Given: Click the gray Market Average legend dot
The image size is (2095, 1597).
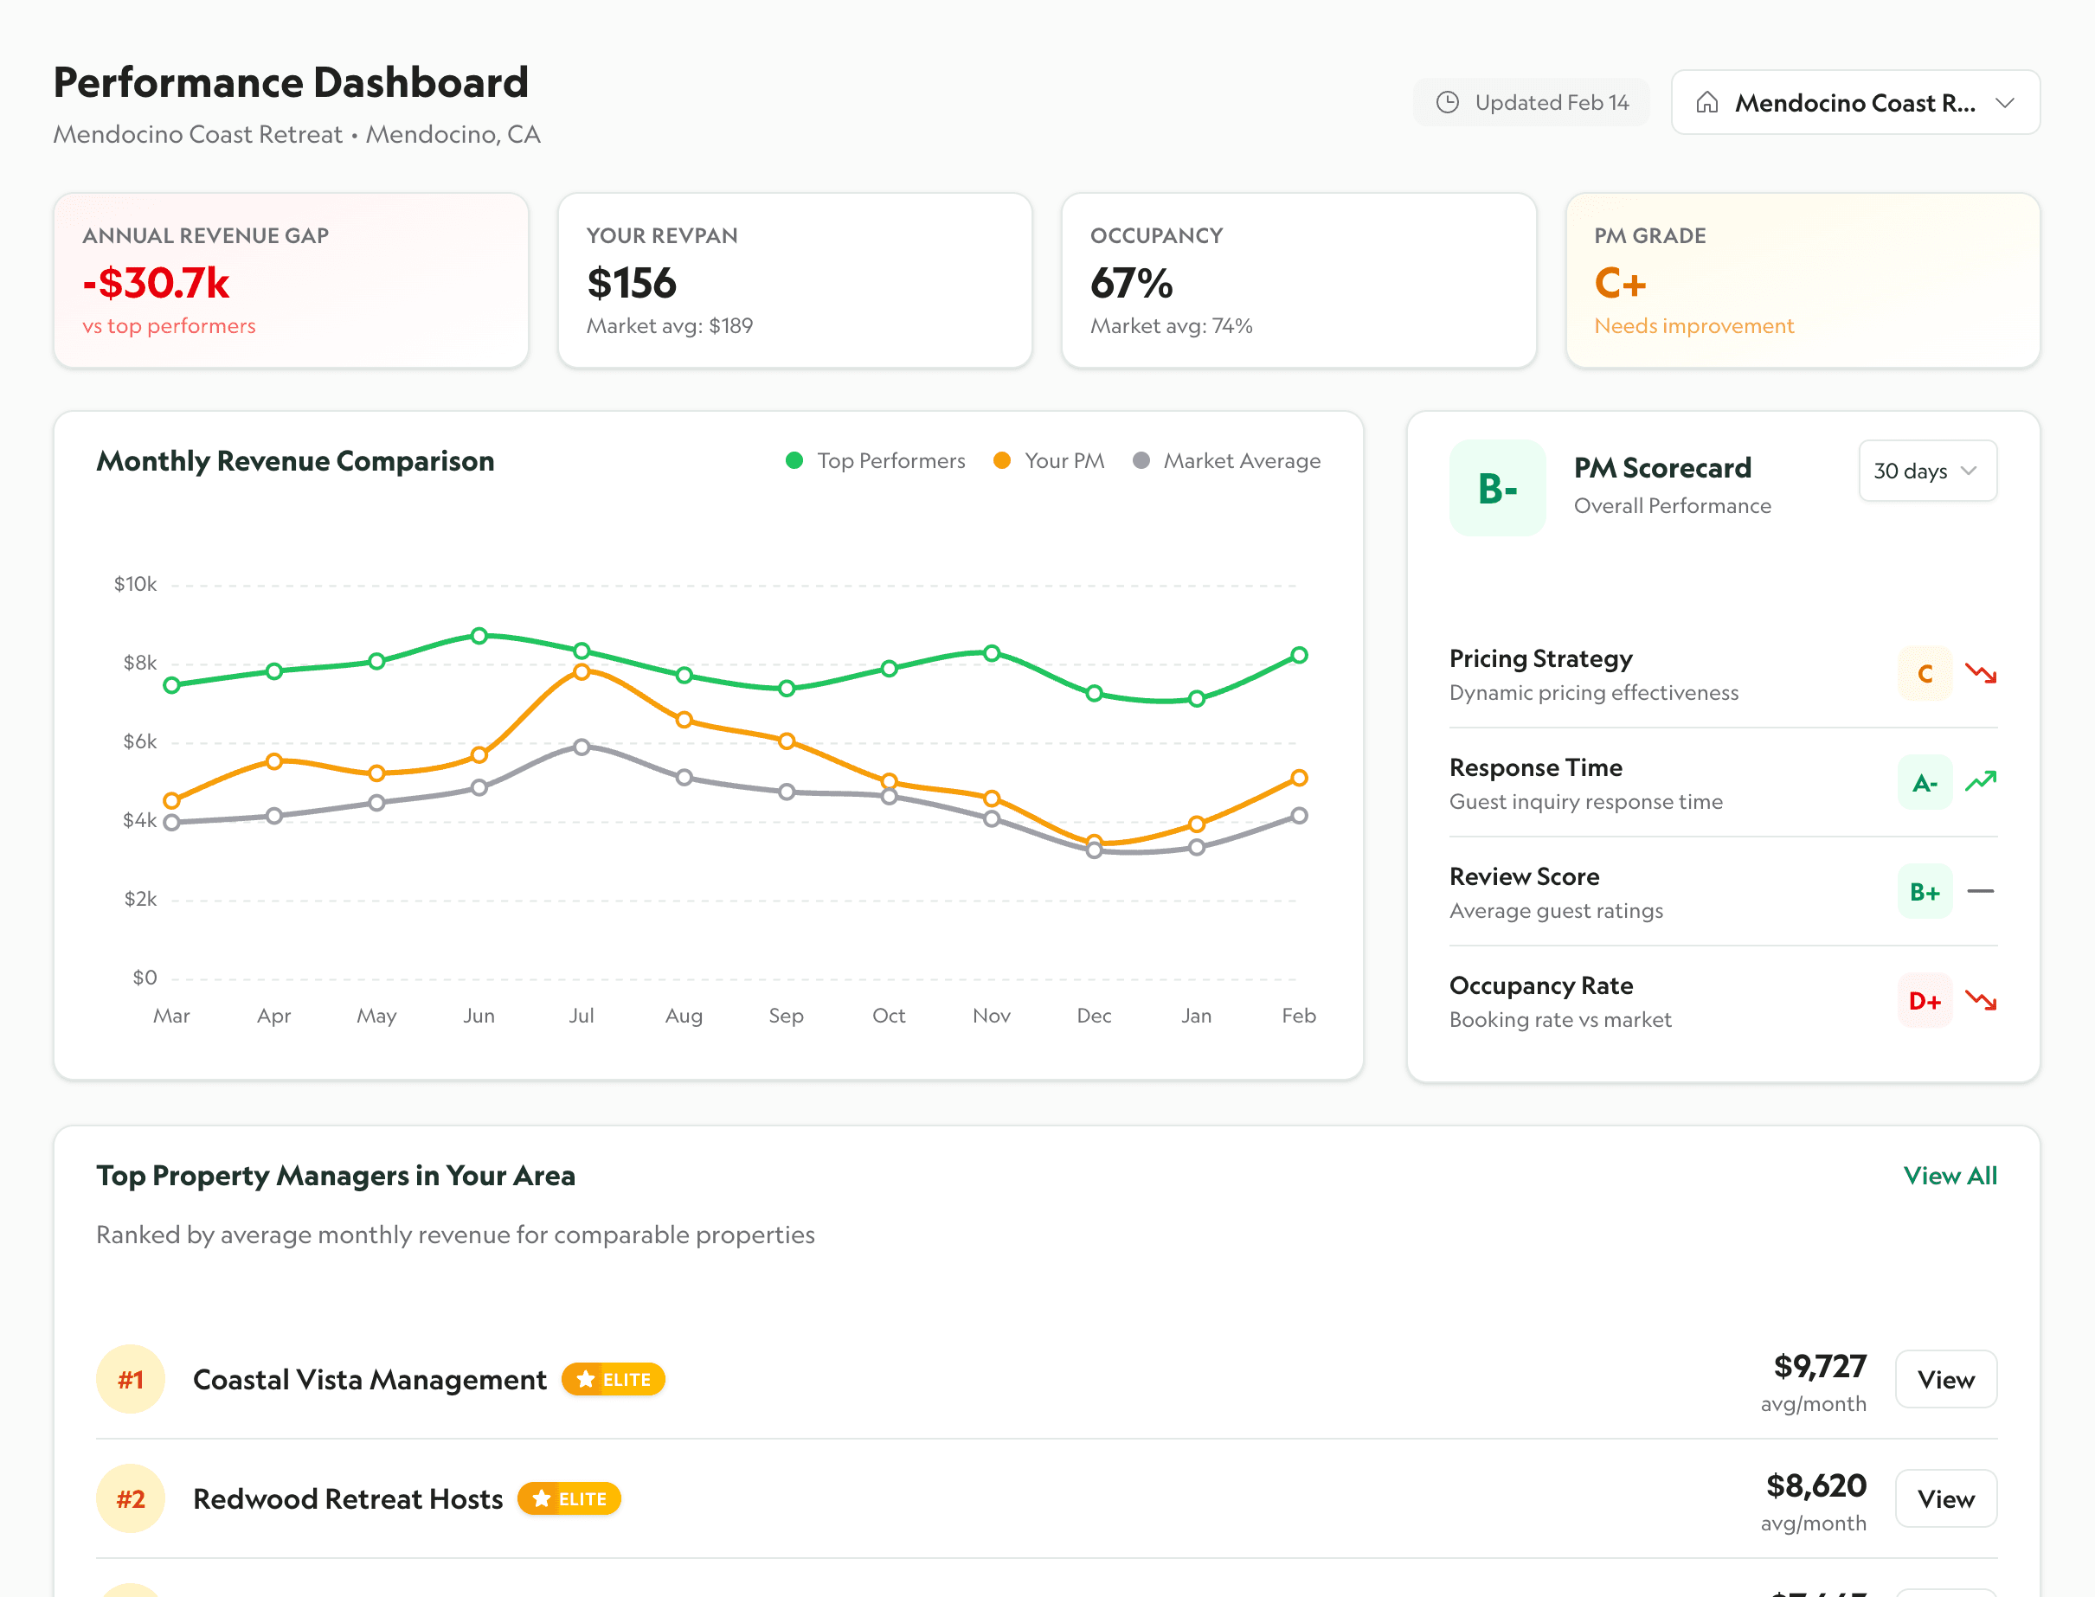Looking at the screenshot, I should coord(1141,461).
